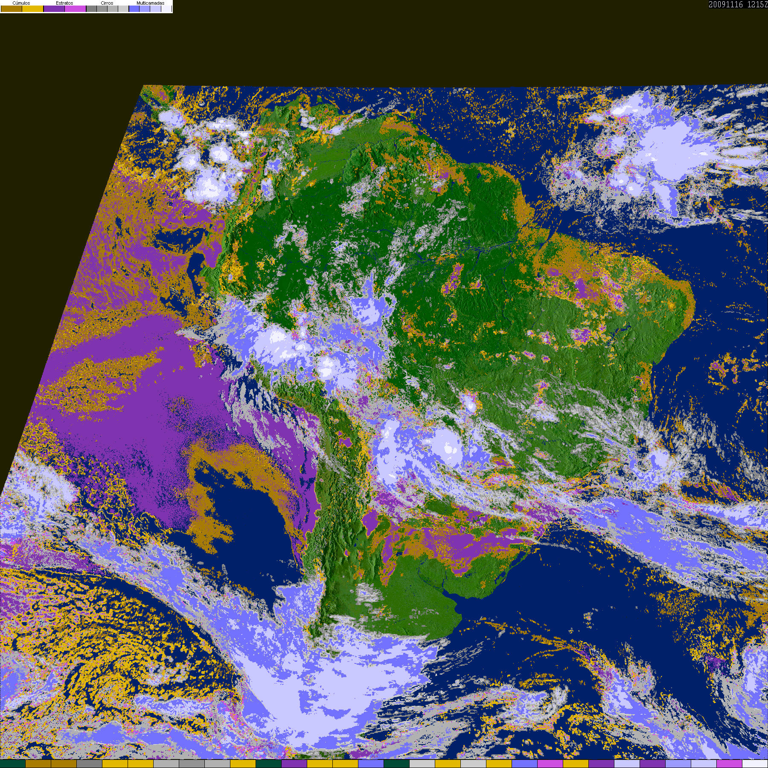Pick the brown Cúmulos legend swatch

[x=12, y=9]
